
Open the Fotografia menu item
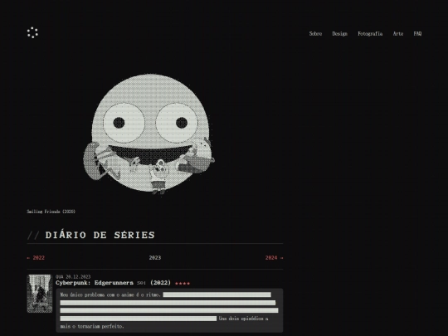click(x=370, y=34)
